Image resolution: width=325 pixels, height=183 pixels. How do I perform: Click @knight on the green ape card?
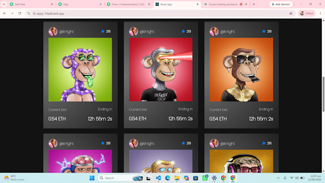66,32
